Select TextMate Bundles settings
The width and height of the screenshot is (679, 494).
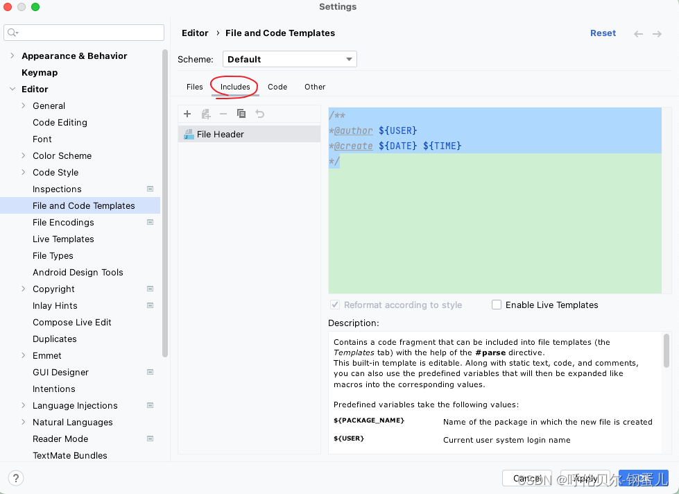click(x=70, y=455)
